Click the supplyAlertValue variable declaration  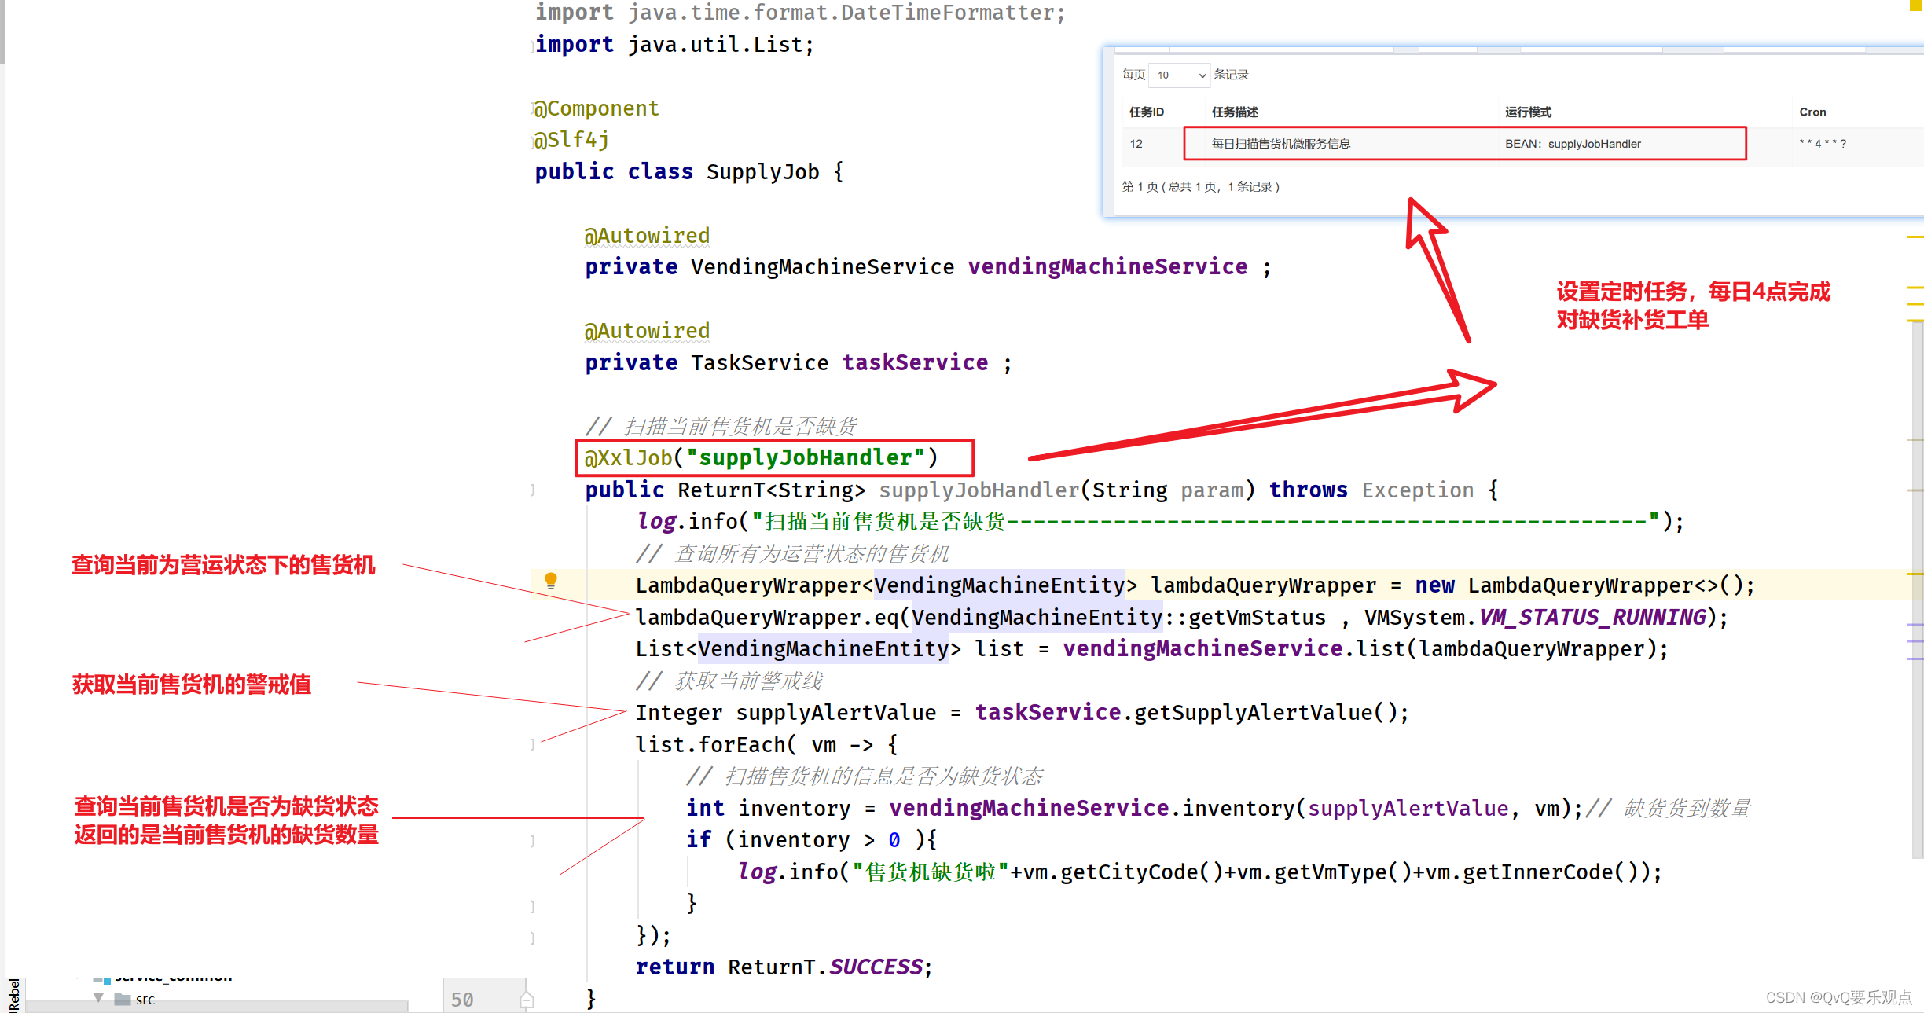click(x=835, y=713)
